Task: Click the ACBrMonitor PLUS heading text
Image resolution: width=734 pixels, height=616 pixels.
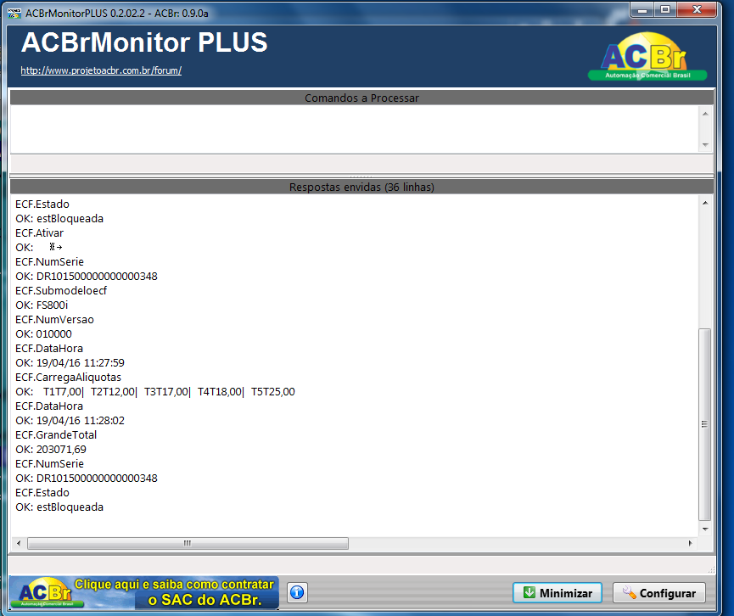Action: (144, 42)
